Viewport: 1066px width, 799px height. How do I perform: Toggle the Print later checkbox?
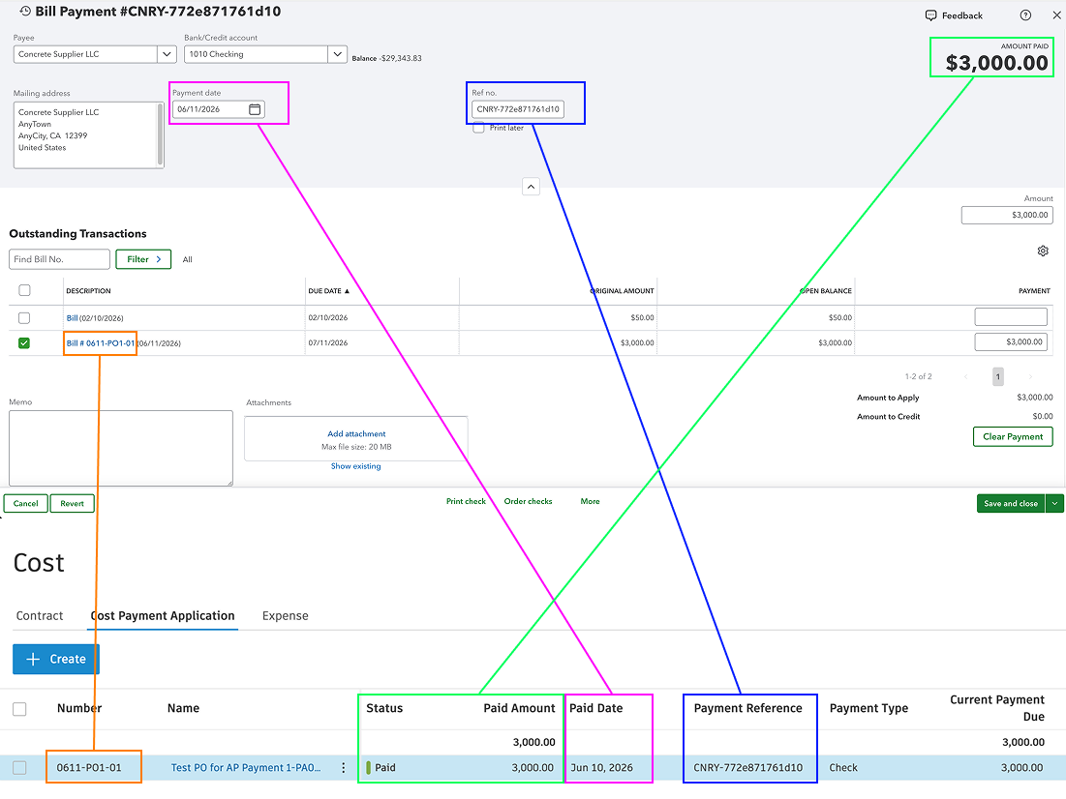tap(478, 128)
